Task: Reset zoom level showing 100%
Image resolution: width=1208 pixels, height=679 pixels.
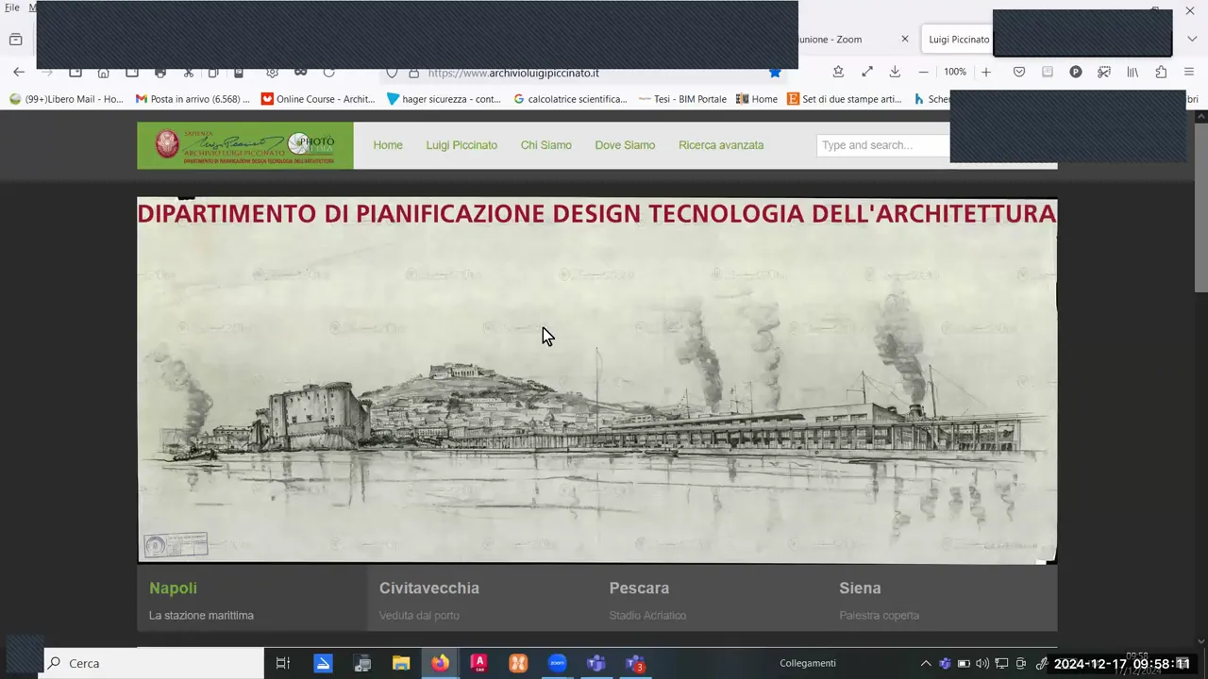Action: [955, 72]
